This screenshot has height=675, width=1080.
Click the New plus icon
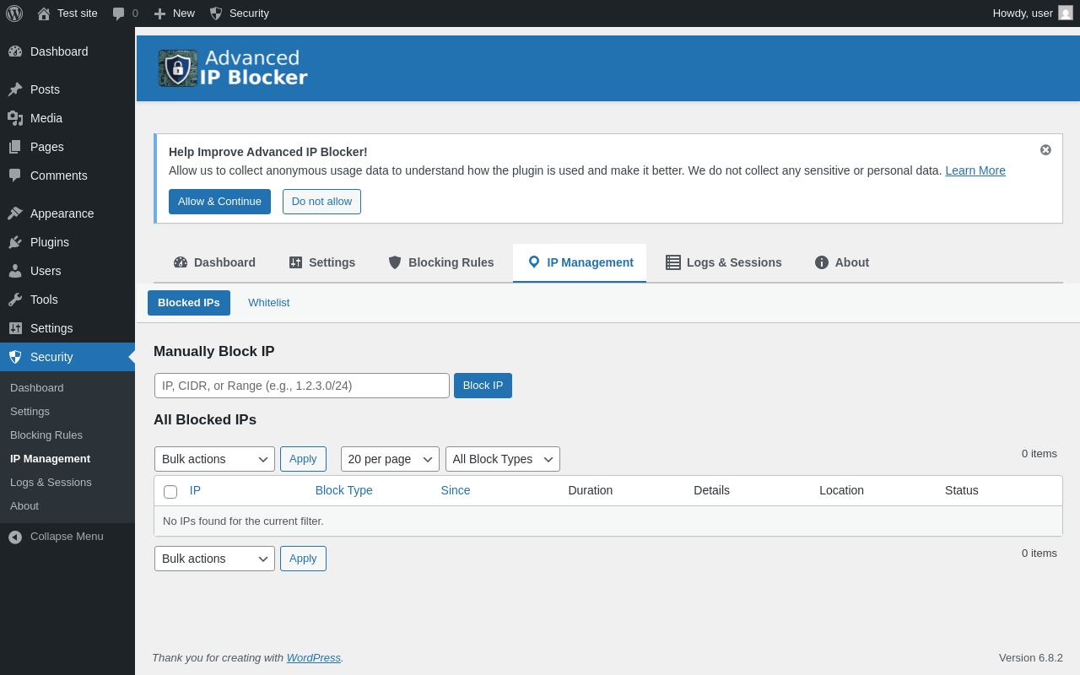pos(159,13)
